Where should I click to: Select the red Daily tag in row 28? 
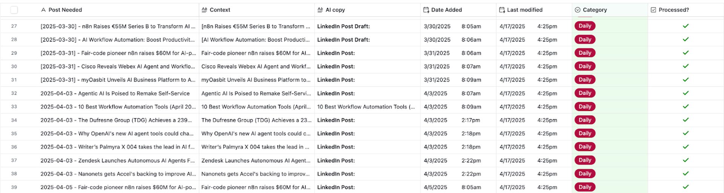click(x=584, y=39)
